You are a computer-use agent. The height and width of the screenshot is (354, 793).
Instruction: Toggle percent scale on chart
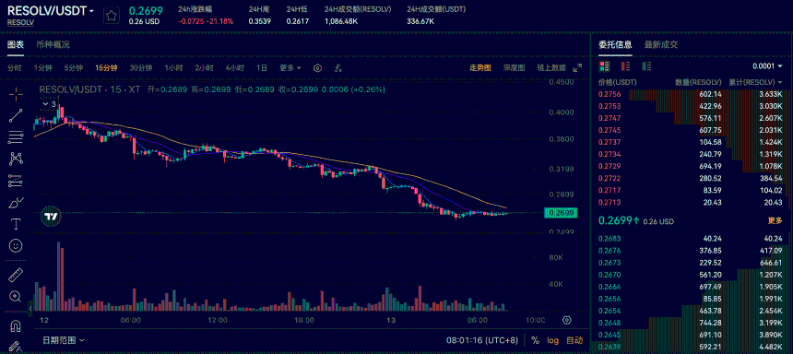(x=535, y=340)
